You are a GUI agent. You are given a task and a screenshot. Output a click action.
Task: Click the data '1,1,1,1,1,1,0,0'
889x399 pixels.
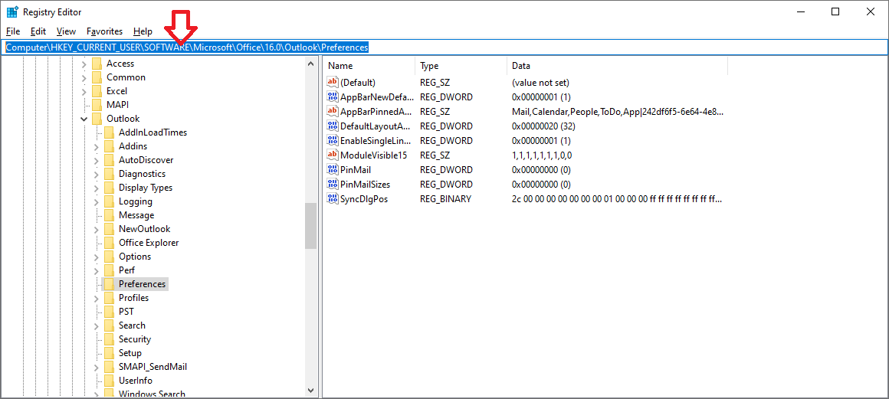click(x=542, y=155)
